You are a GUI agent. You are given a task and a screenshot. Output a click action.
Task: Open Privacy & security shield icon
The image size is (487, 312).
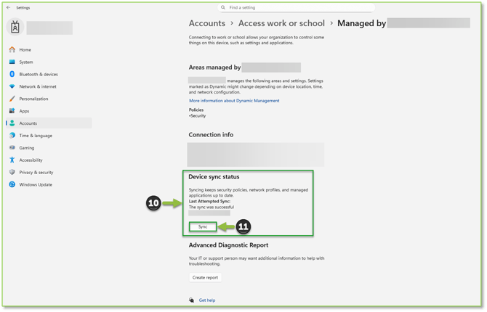coord(12,172)
